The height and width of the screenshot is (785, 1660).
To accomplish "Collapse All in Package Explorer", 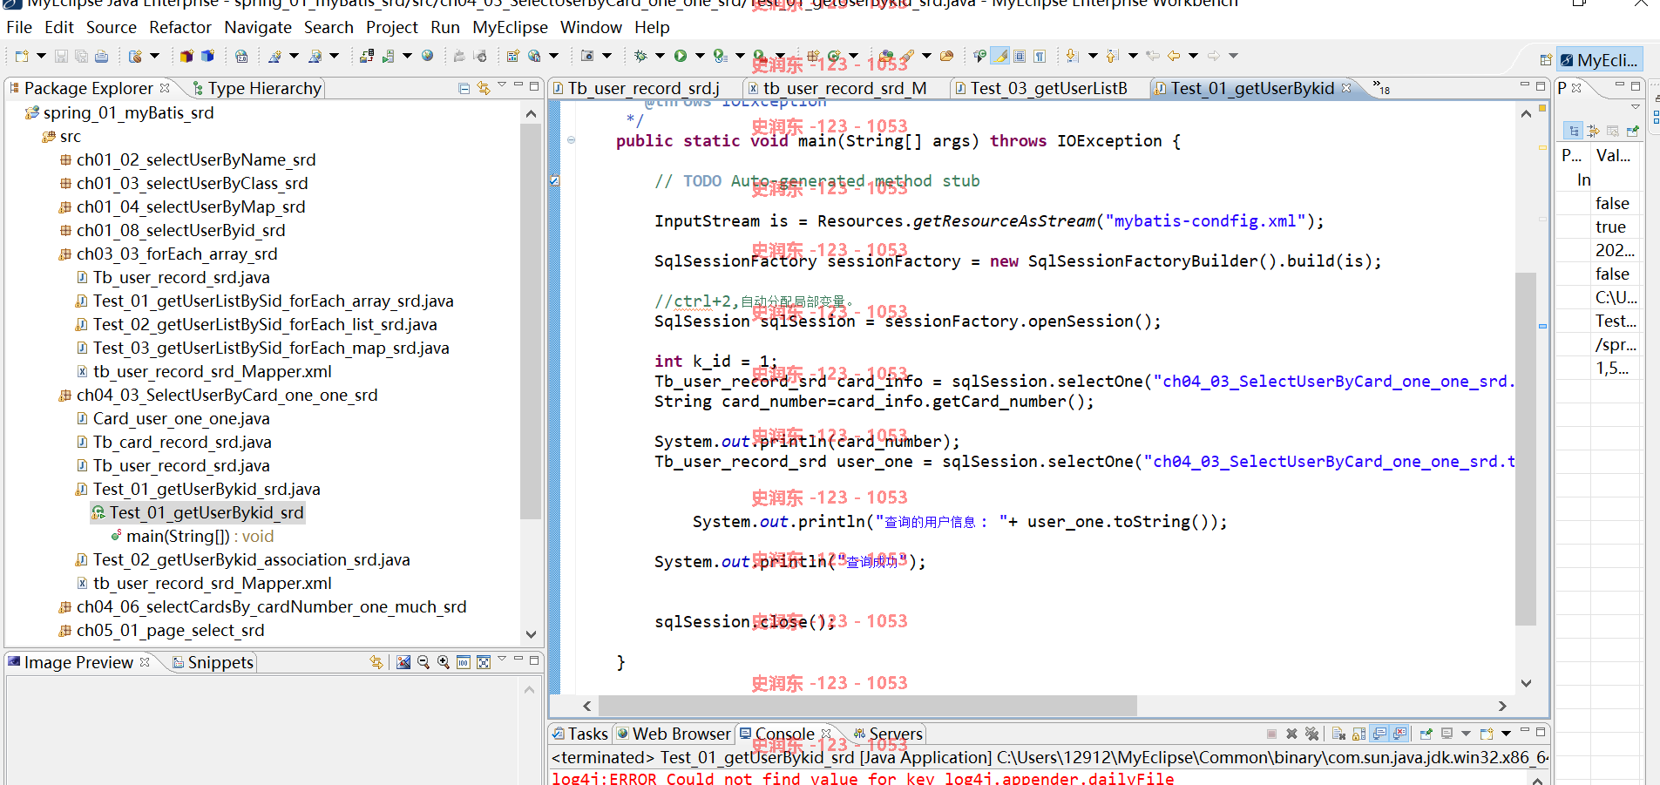I will click(x=464, y=88).
